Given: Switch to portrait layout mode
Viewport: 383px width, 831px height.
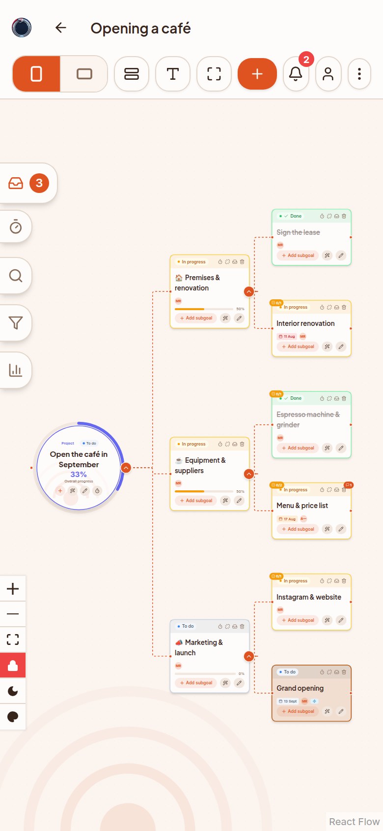Looking at the screenshot, I should (36, 74).
